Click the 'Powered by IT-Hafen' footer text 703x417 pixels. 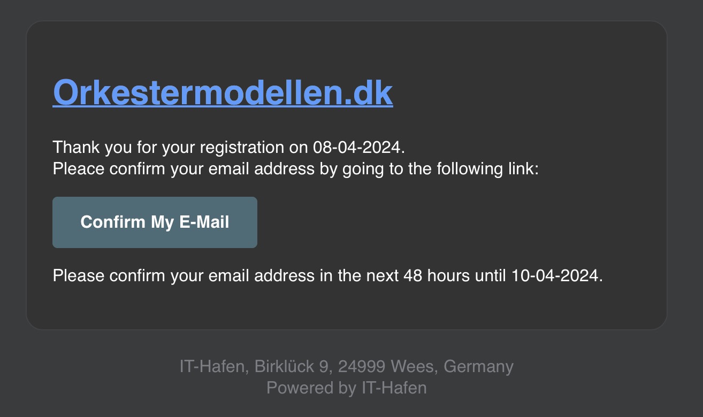(347, 388)
